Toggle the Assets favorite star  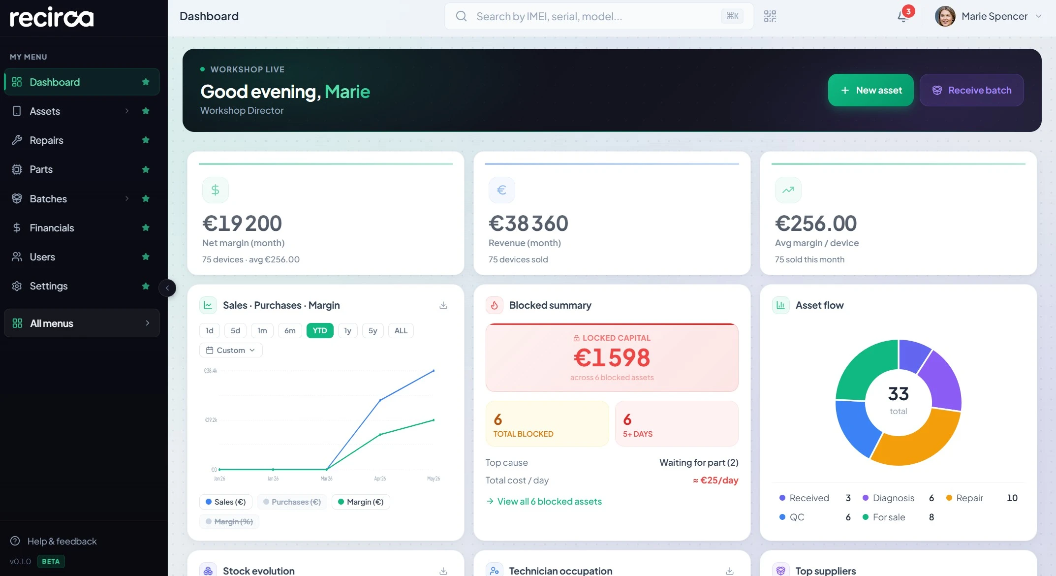click(146, 111)
